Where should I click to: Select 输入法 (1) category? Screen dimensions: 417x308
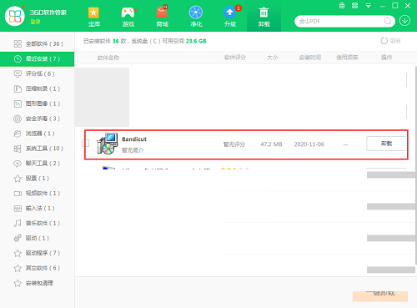[38, 209]
